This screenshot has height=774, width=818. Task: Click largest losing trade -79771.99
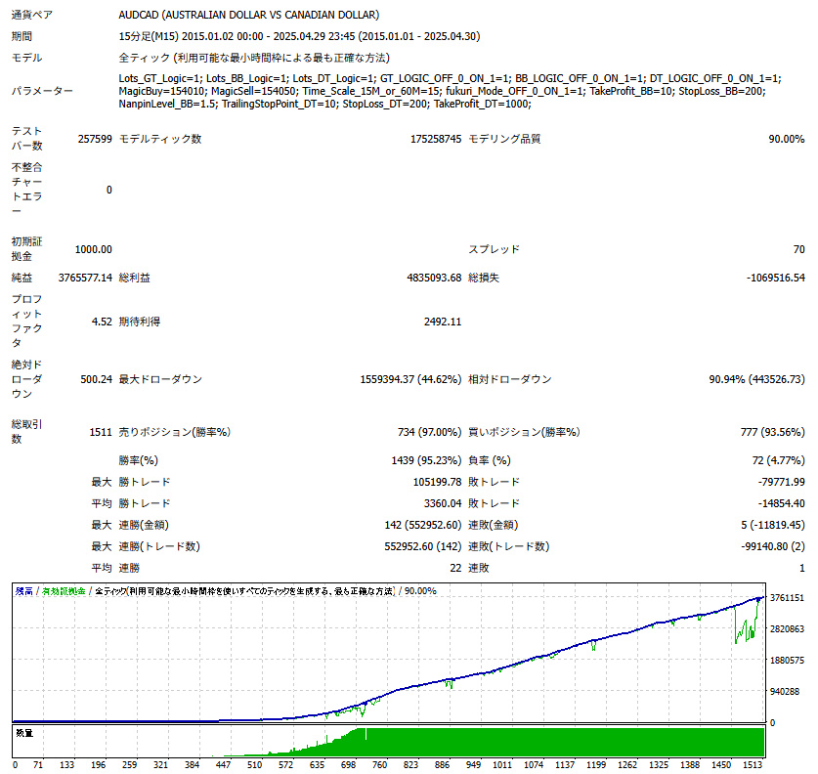click(x=781, y=482)
